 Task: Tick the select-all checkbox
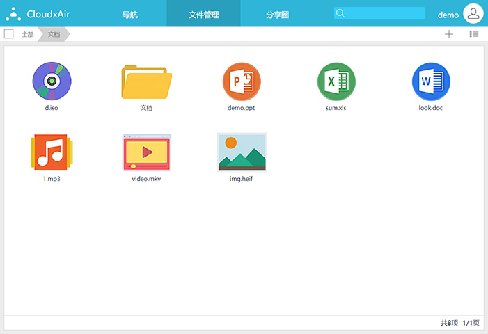(x=9, y=34)
